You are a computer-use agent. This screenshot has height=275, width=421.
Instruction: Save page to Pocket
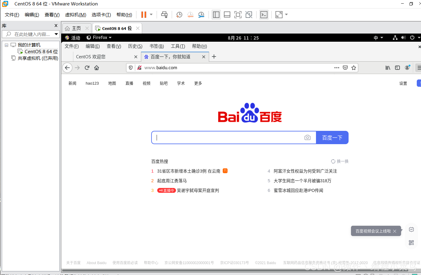click(x=345, y=68)
